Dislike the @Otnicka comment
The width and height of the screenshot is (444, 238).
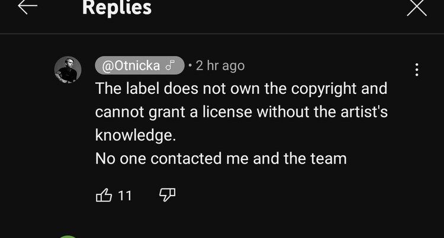168,195
